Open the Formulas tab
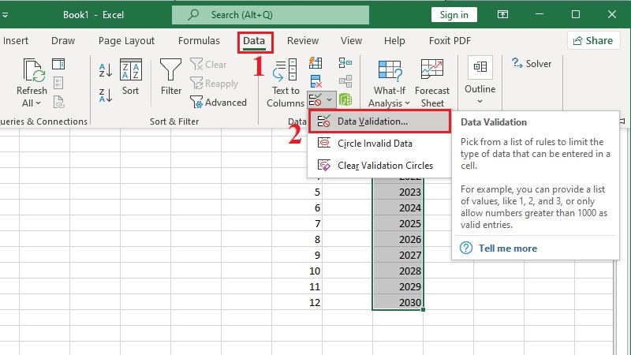Viewport: 631px width, 355px height. pyautogui.click(x=199, y=41)
